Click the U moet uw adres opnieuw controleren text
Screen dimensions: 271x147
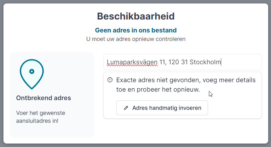point(135,39)
